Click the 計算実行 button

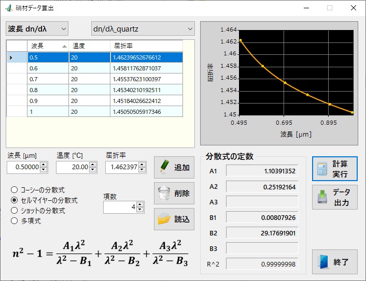(x=335, y=169)
